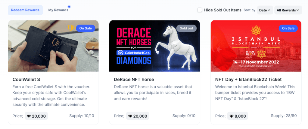
Task: Click the On Sale badge on CoolWallet S
Action: [x=86, y=28]
